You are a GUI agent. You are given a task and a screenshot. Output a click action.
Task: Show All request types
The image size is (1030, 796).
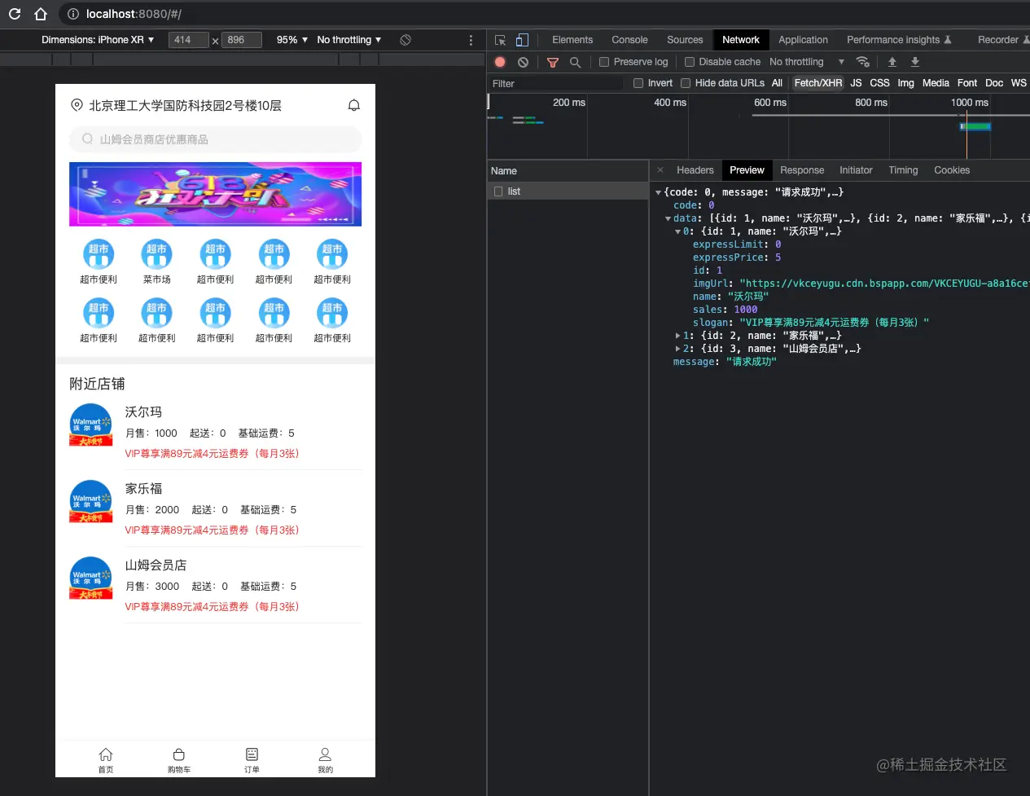click(x=777, y=83)
